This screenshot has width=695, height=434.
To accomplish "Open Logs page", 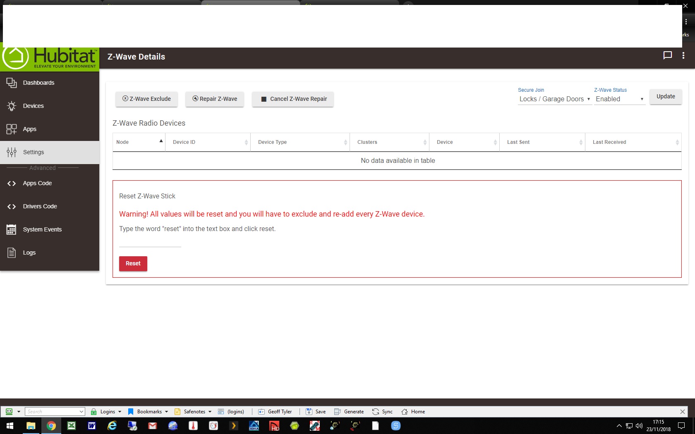I will point(50,253).
